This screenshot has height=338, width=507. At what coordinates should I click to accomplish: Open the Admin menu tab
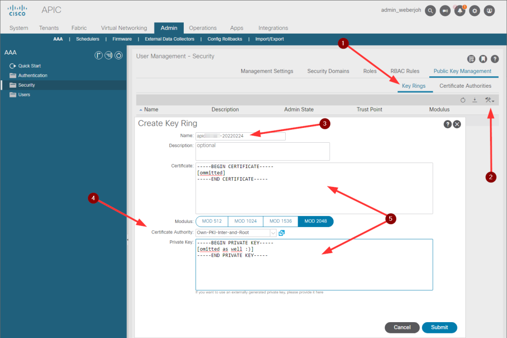point(169,28)
